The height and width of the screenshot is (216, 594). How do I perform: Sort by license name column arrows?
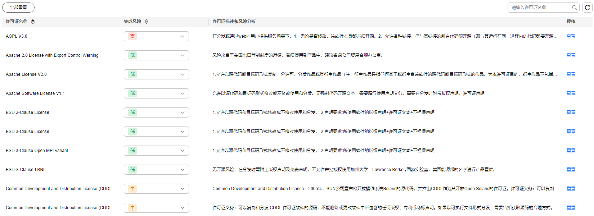click(x=33, y=22)
